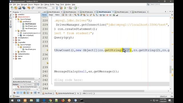Click the Comment editor toolbar icon
The image size is (183, 103).
pos(114,15)
